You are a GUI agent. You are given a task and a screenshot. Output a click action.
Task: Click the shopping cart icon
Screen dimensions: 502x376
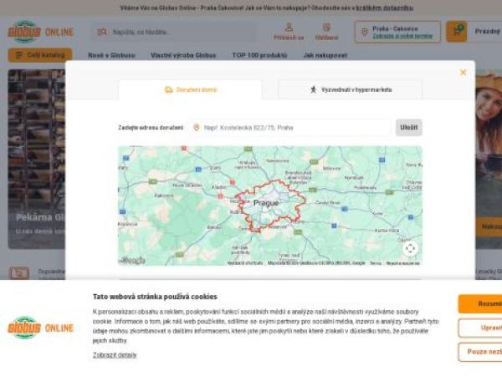(457, 32)
